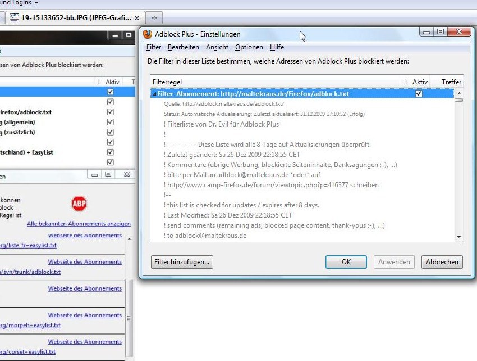Open Webseite des Abonnements above corset+easylist.txt
The image size is (477, 361).
click(x=85, y=342)
